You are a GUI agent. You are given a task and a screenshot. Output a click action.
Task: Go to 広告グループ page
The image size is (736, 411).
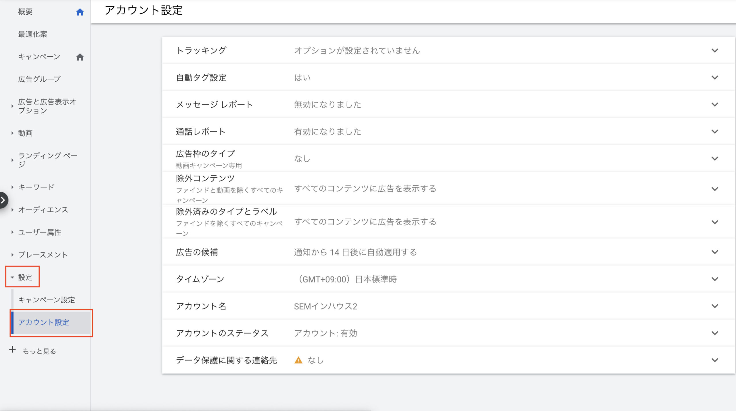pos(39,79)
